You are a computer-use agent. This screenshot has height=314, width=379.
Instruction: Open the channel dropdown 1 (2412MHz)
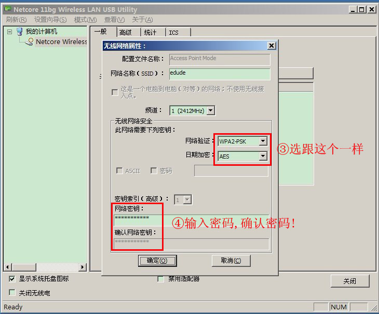(211, 111)
